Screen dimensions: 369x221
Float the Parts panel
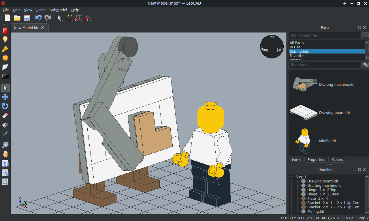pos(359,27)
